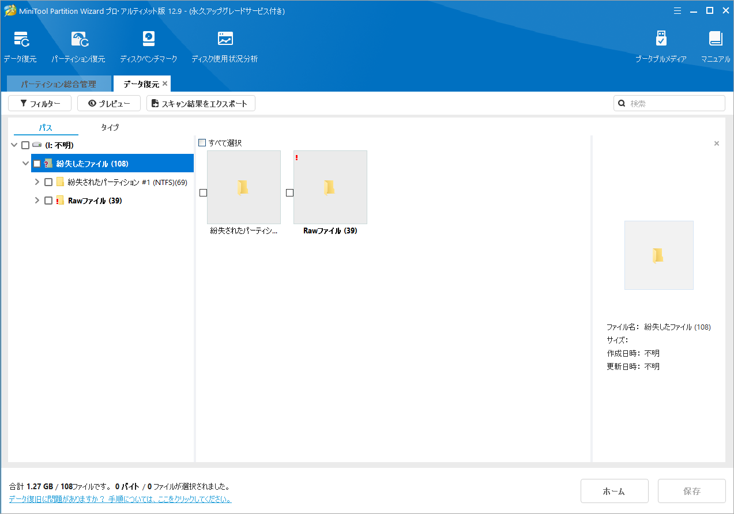This screenshot has width=734, height=514.
Task: Click the drive icon next to (I: 不明)
Action: 37,145
